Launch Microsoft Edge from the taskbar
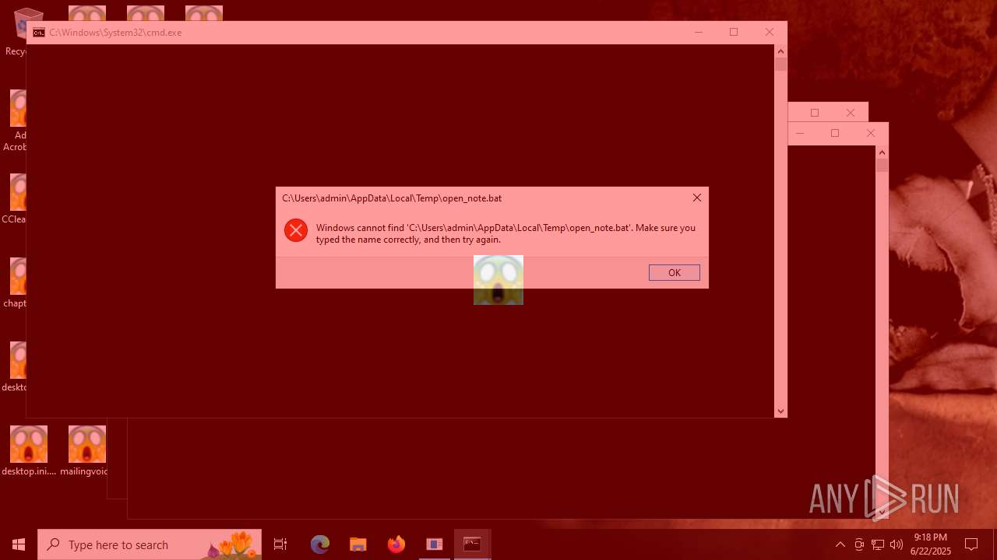 320,544
